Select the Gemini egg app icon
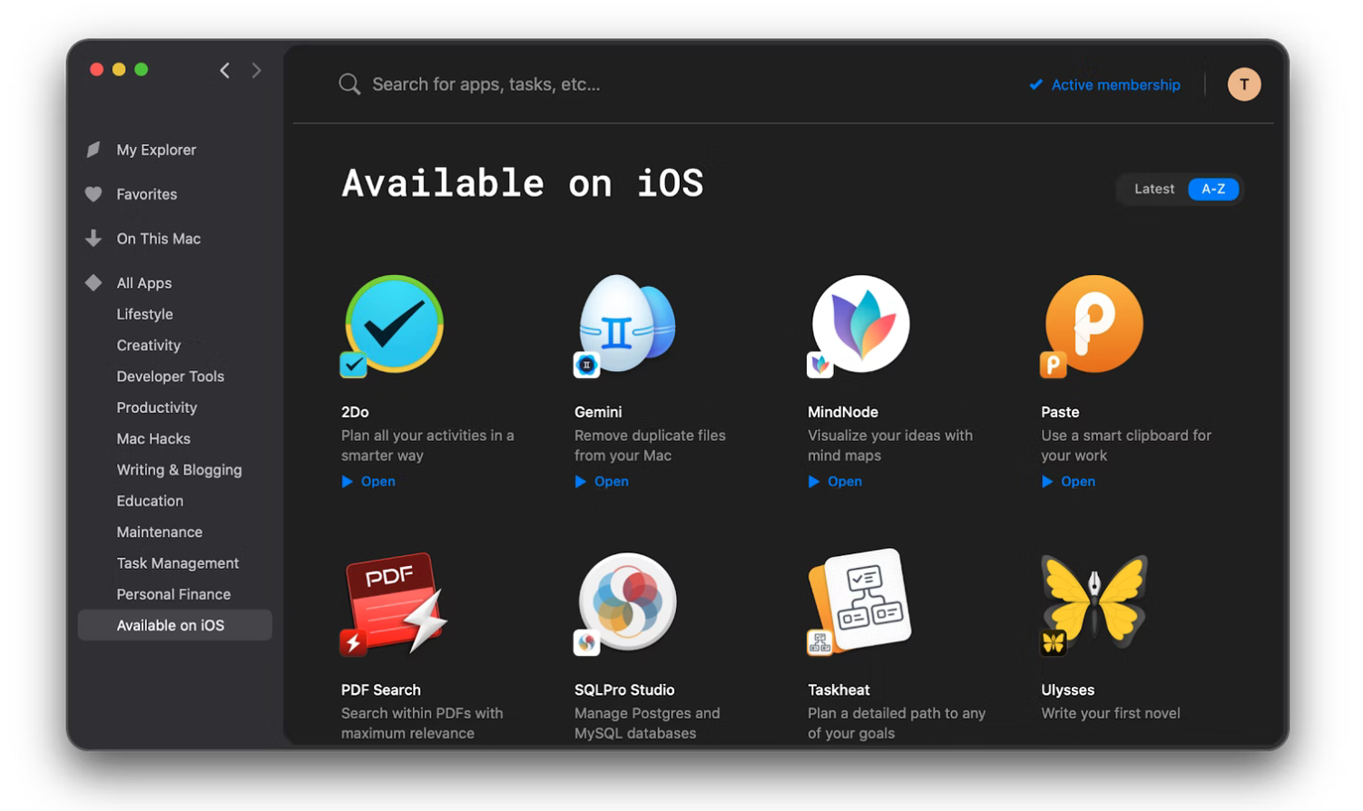The width and height of the screenshot is (1363, 811). tap(626, 325)
